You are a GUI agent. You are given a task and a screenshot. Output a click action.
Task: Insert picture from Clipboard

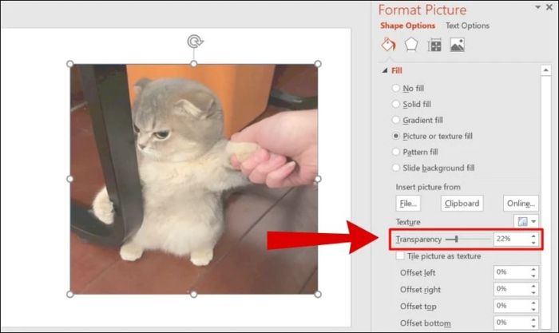[462, 203]
